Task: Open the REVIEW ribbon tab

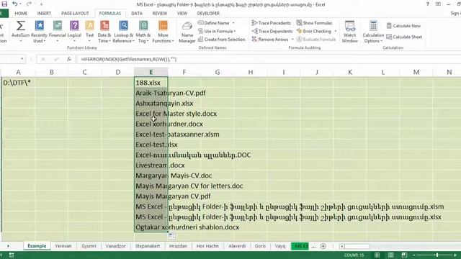Action: tap(160, 14)
